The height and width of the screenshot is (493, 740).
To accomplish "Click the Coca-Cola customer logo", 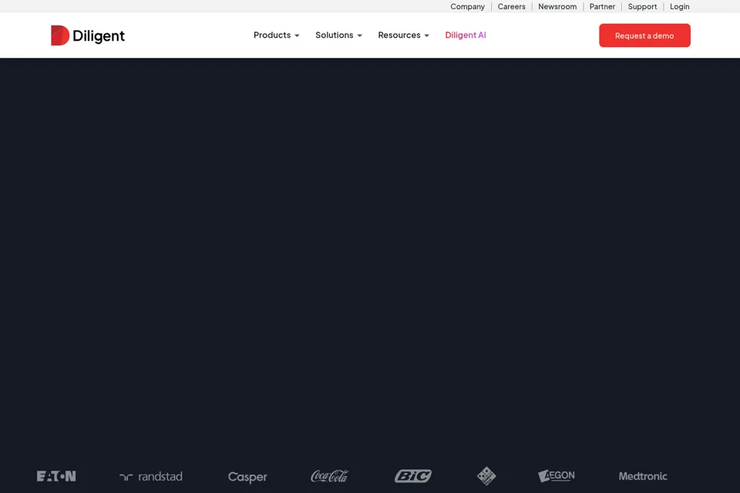I will pos(329,476).
